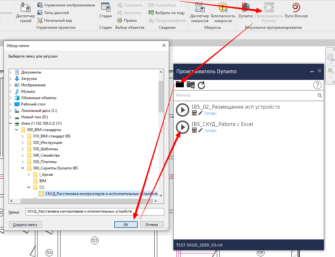The image size is (335, 257).
Task: Select СКУД_Расстановка контроллеров folder in tree
Action: 99,194
